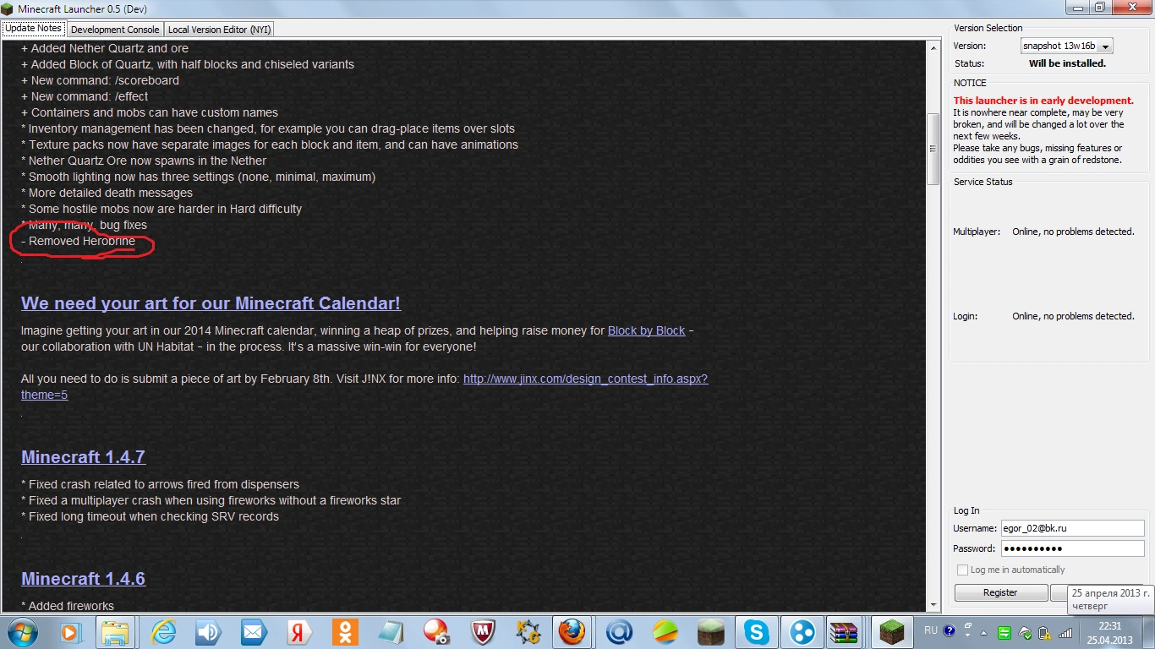The width and height of the screenshot is (1155, 649).
Task: Open the jinx.com design contest URL
Action: tap(364, 386)
